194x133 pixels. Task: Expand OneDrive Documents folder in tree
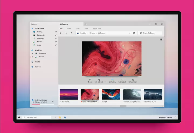[x=32, y=53]
